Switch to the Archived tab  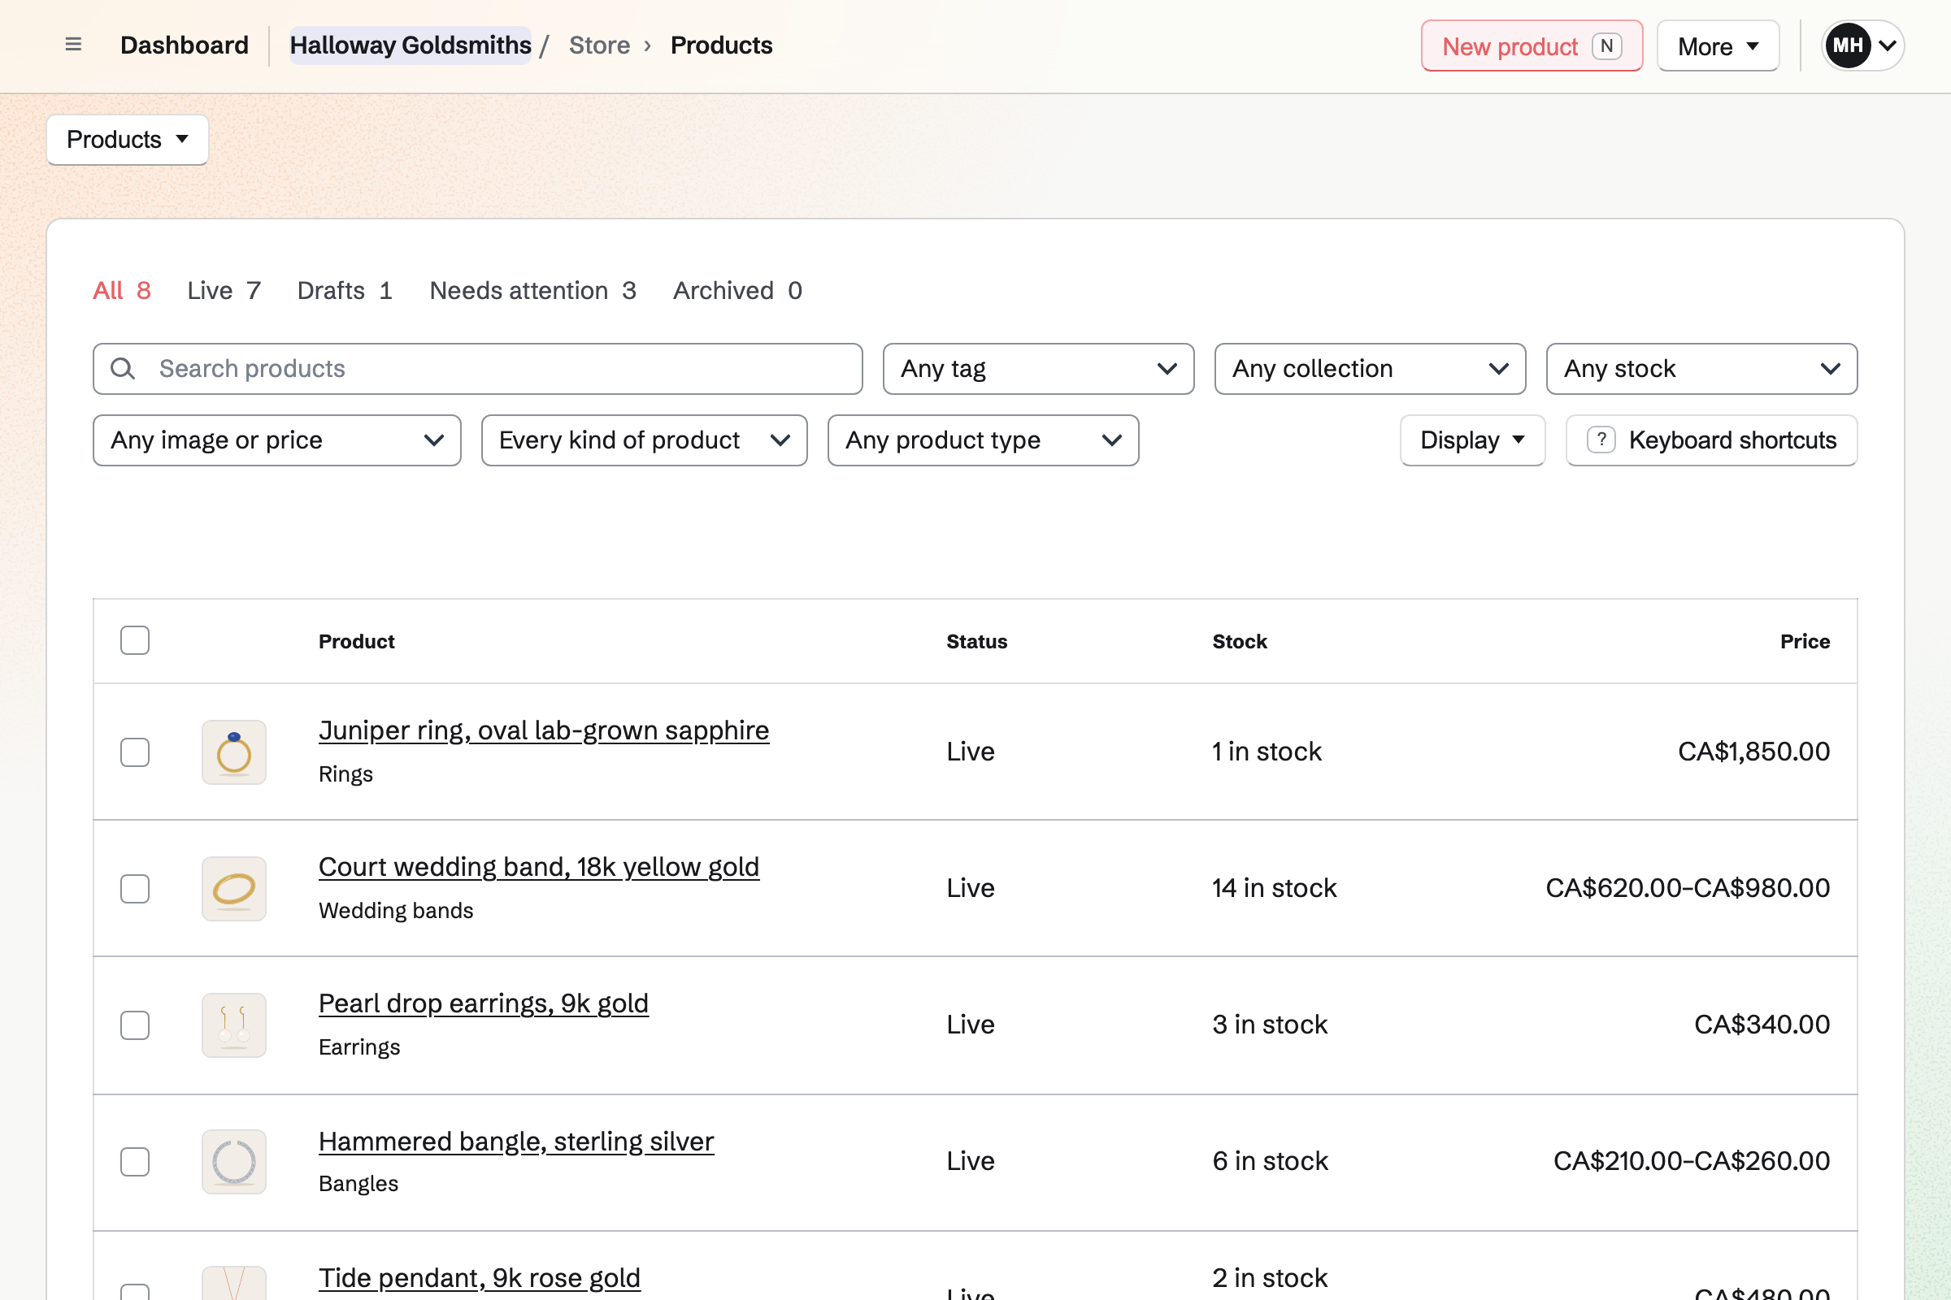click(737, 290)
